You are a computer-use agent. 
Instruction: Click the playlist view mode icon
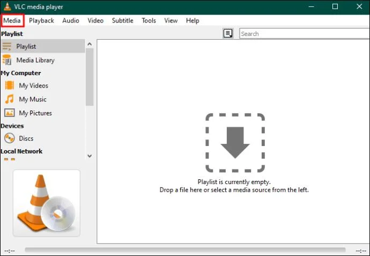228,33
